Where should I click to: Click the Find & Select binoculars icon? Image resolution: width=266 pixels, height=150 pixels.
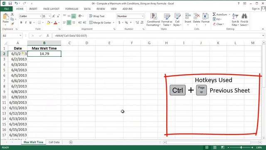click(x=244, y=16)
